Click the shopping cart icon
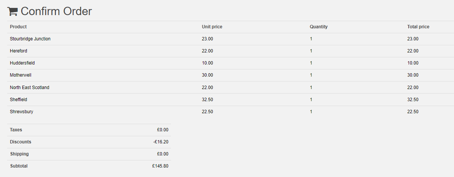Screen dimensions: 454x177 coord(12,12)
